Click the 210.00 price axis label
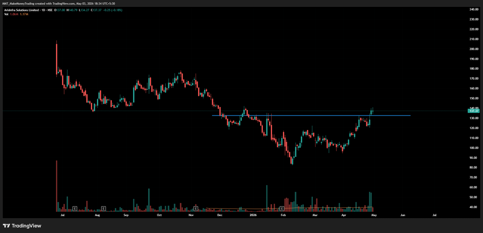 [473, 39]
